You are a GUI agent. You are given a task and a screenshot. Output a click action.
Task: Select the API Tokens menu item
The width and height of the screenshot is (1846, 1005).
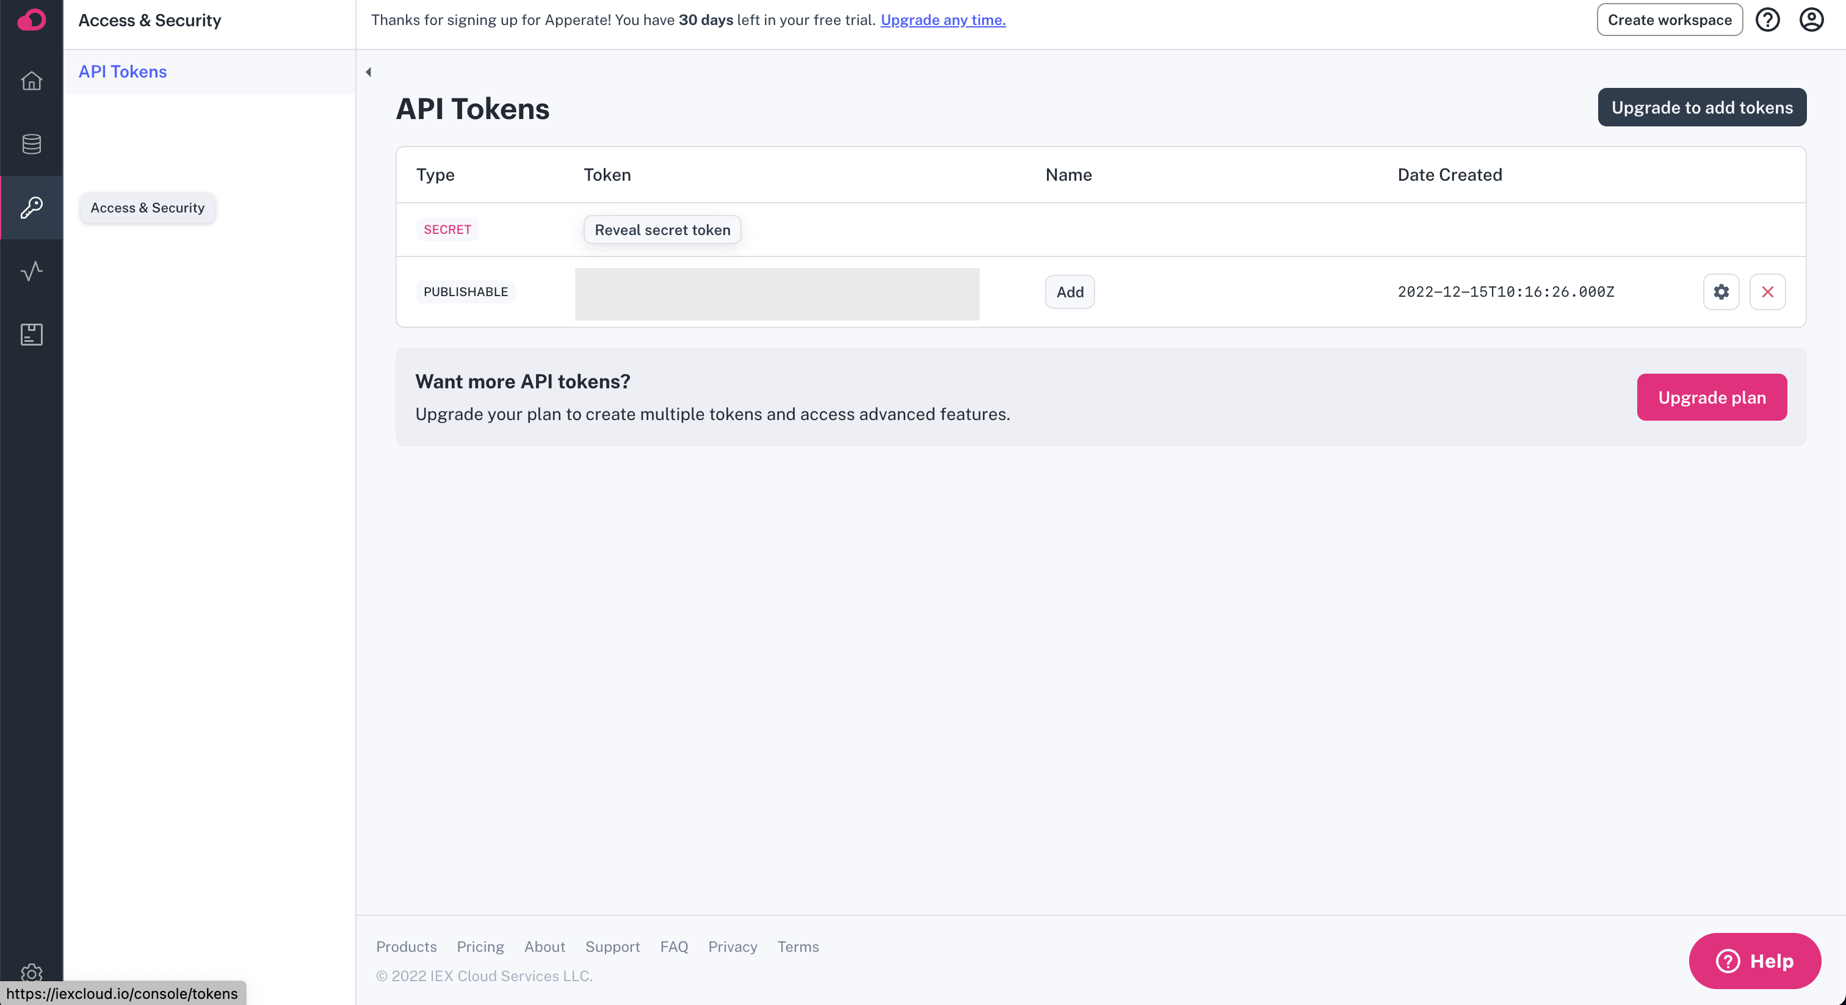(x=209, y=71)
